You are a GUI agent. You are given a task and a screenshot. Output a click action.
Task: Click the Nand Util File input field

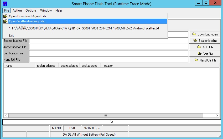click(109, 60)
